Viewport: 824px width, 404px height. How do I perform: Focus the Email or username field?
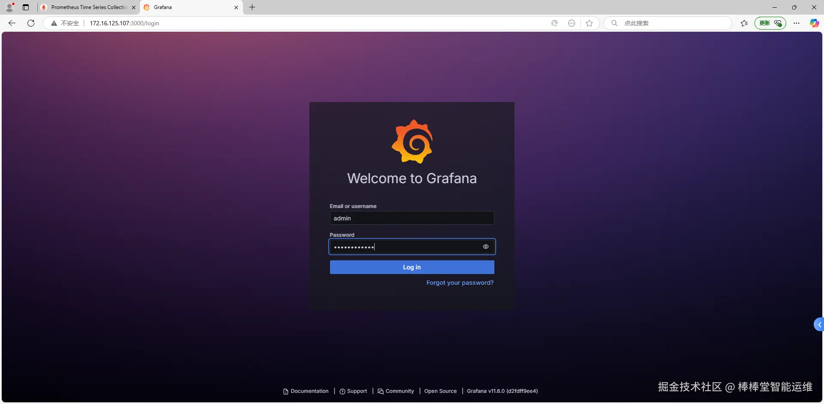click(412, 218)
